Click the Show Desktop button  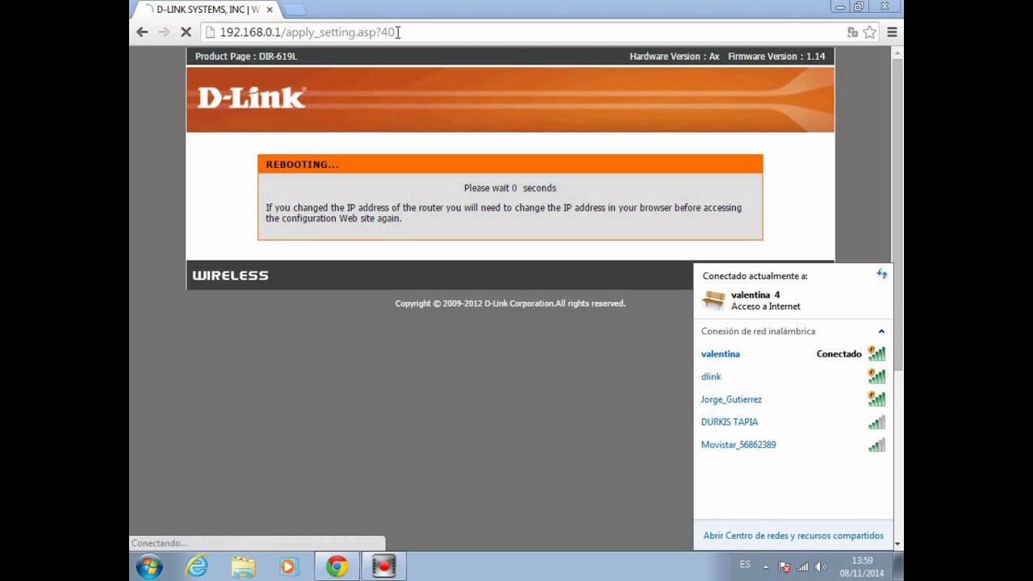pyautogui.click(x=898, y=566)
